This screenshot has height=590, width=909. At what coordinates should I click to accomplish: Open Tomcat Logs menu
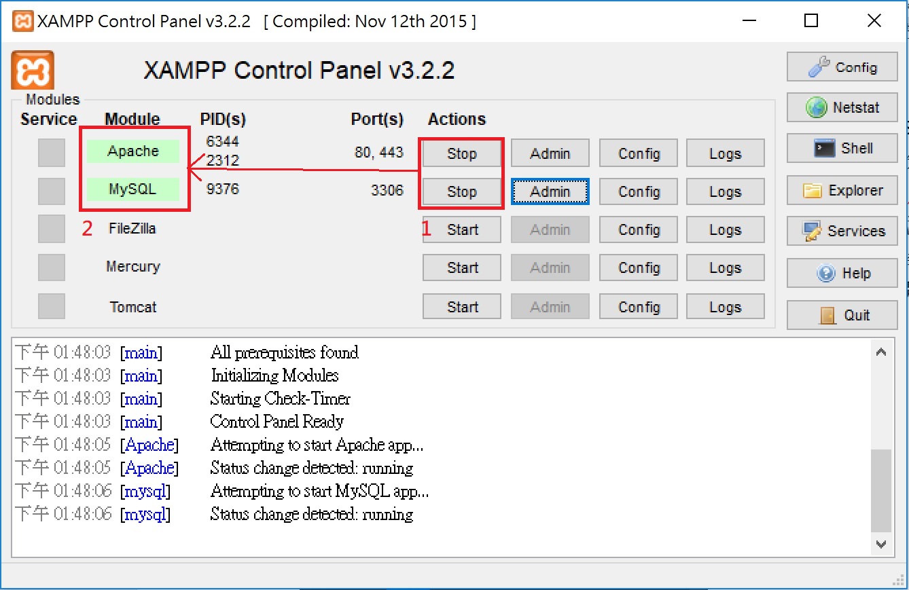(x=726, y=307)
